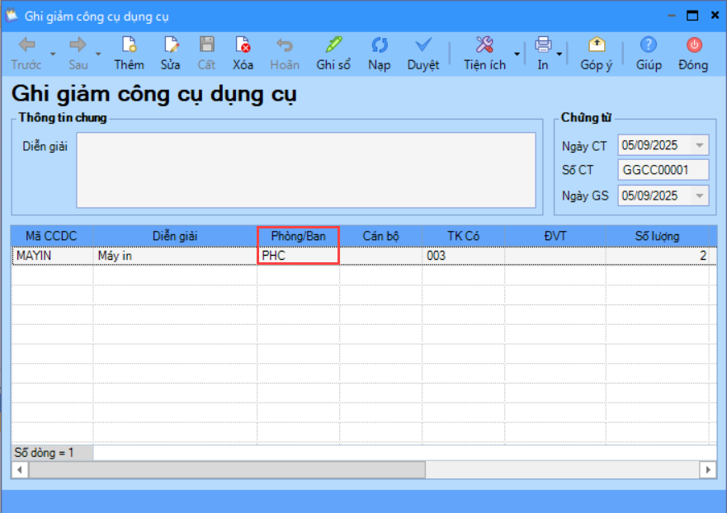The image size is (727, 513).
Task: Expand the Sau dropdown arrow
Action: pos(98,54)
